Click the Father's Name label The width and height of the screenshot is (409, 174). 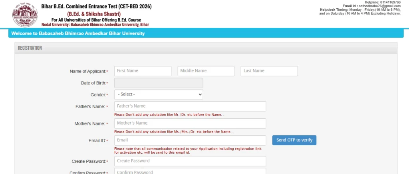91,107
